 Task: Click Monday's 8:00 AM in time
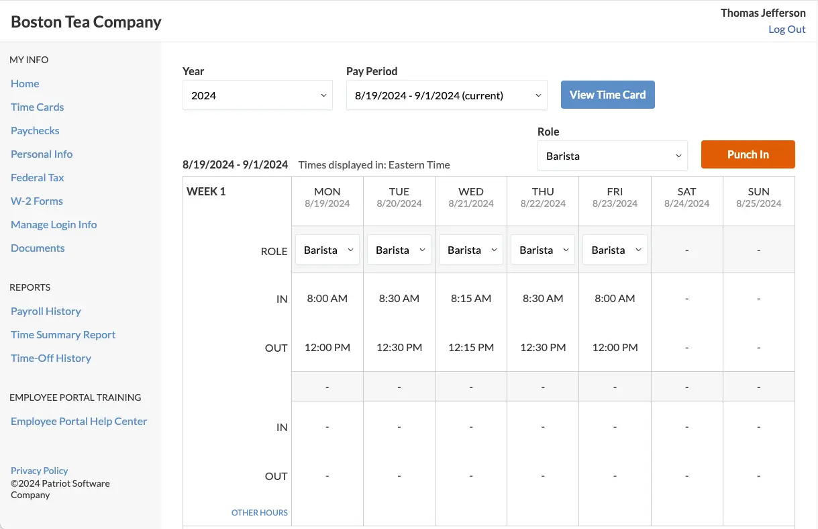tap(327, 299)
